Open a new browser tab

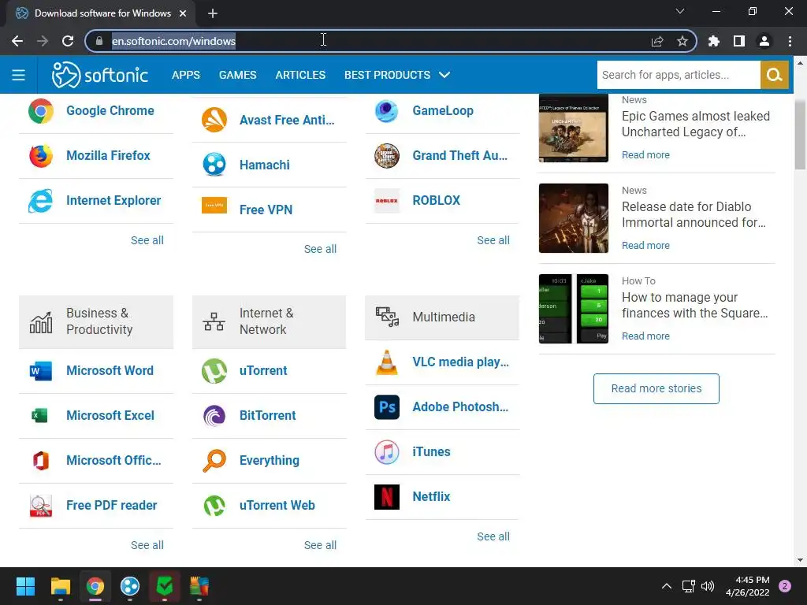[213, 13]
